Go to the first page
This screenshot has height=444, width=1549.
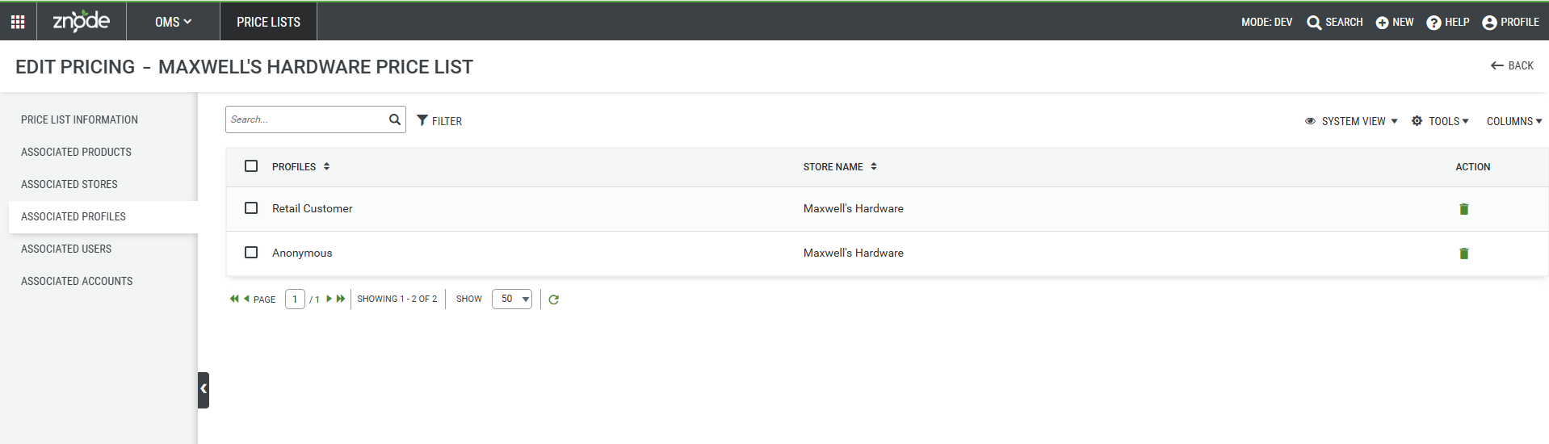[234, 299]
